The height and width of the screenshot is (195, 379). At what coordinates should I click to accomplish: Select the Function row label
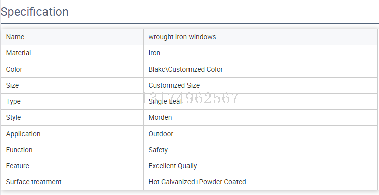point(19,150)
